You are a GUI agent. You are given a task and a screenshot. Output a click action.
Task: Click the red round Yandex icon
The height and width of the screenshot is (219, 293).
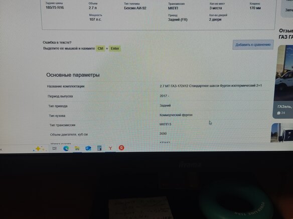121,148
